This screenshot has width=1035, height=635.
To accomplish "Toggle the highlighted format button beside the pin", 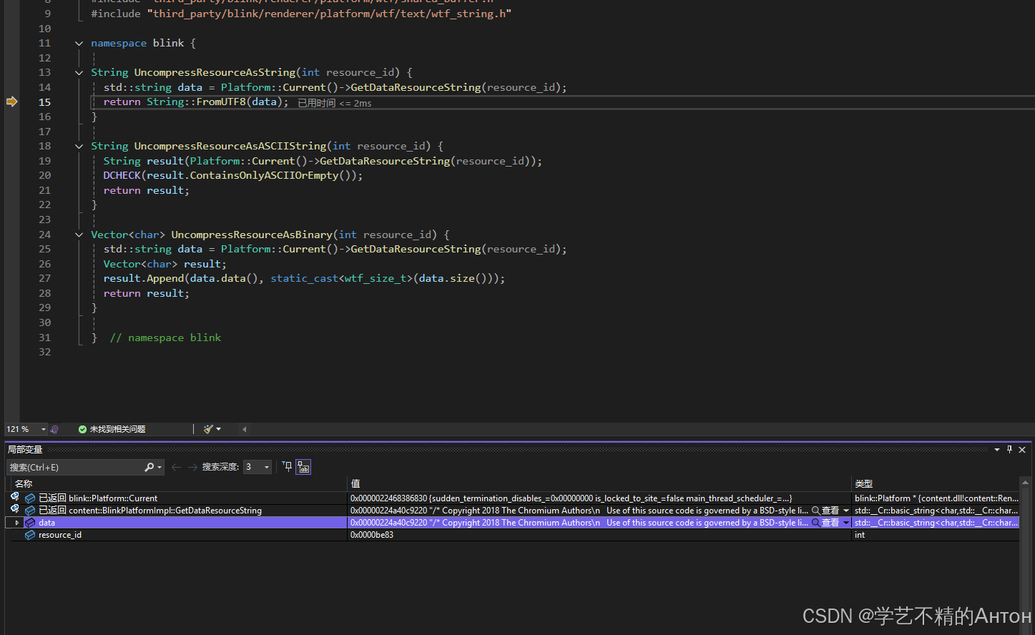I will 303,466.
